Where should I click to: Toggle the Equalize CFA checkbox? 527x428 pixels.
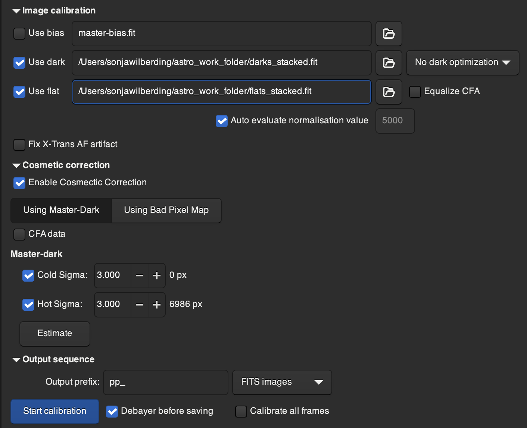[415, 92]
